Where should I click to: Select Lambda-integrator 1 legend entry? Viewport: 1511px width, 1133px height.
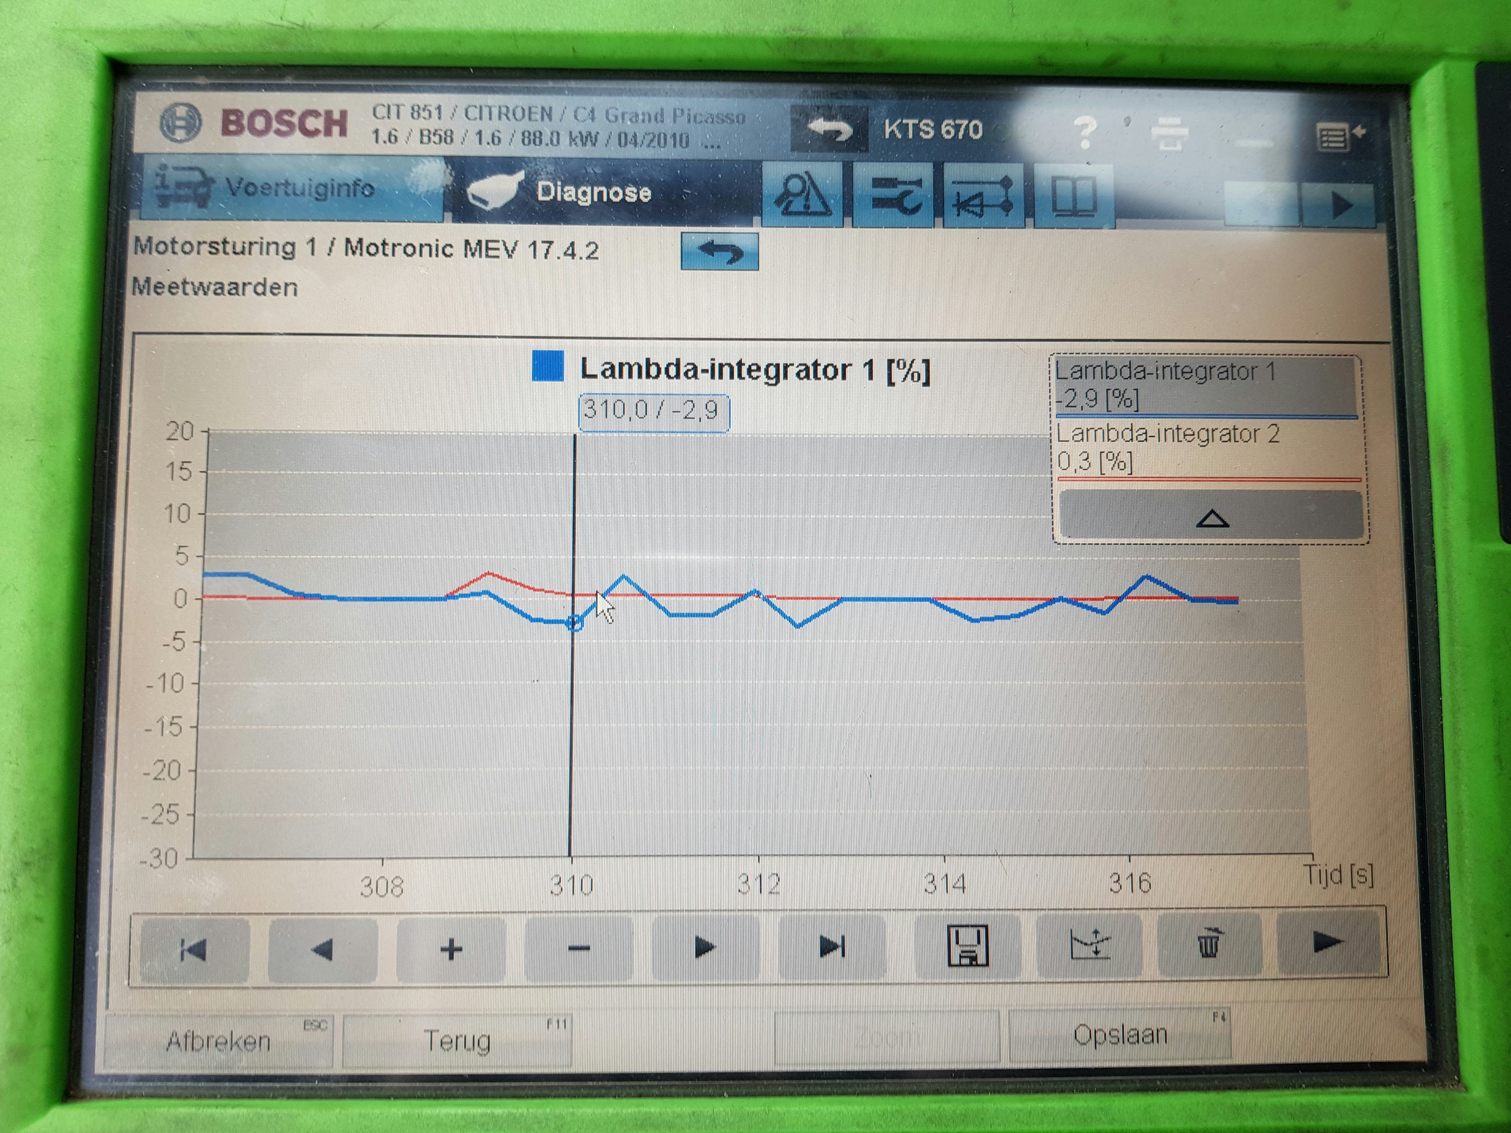point(1205,385)
